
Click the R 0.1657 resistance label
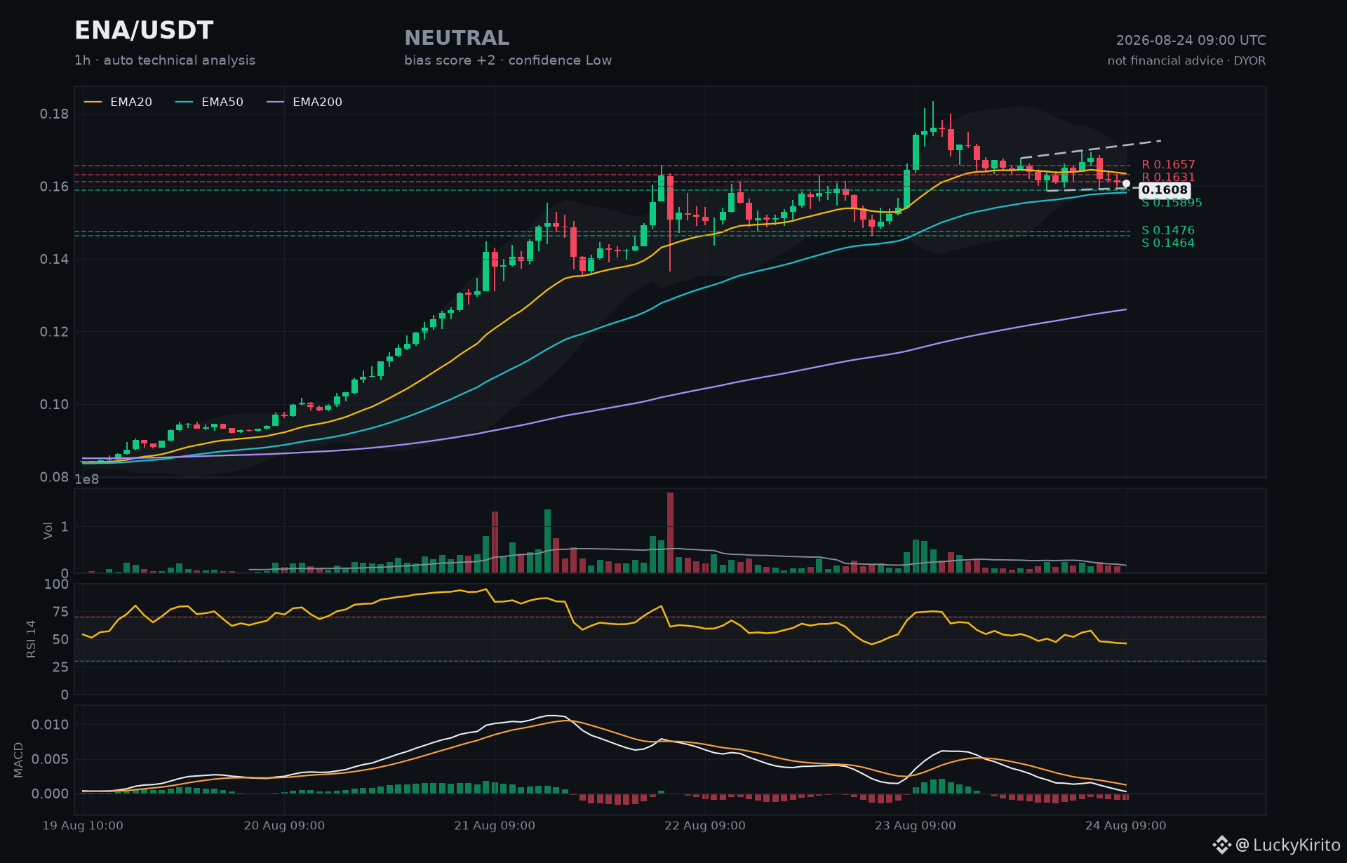tap(1168, 165)
